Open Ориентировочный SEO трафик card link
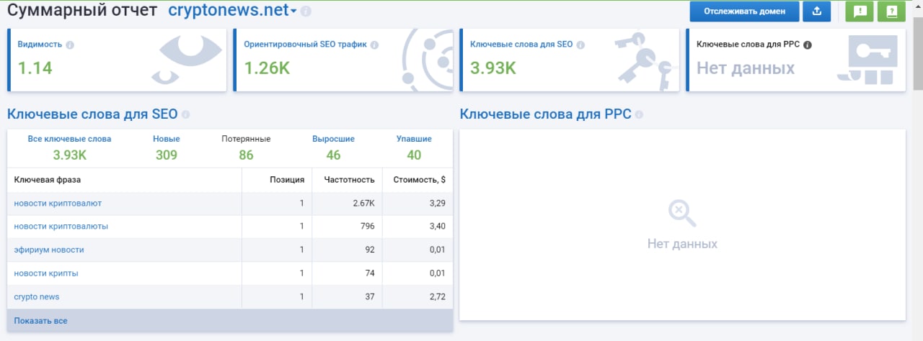This screenshot has height=341, width=923. tap(306, 45)
